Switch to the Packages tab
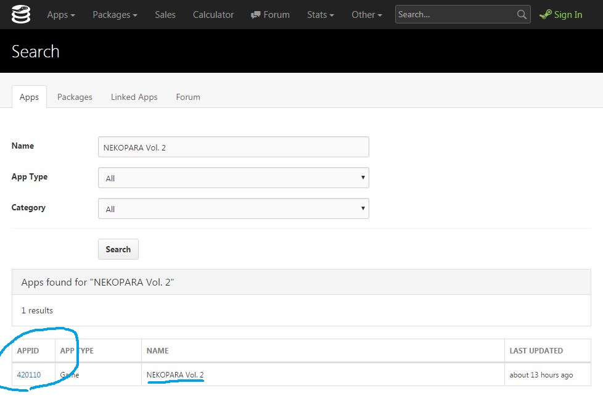 (75, 97)
